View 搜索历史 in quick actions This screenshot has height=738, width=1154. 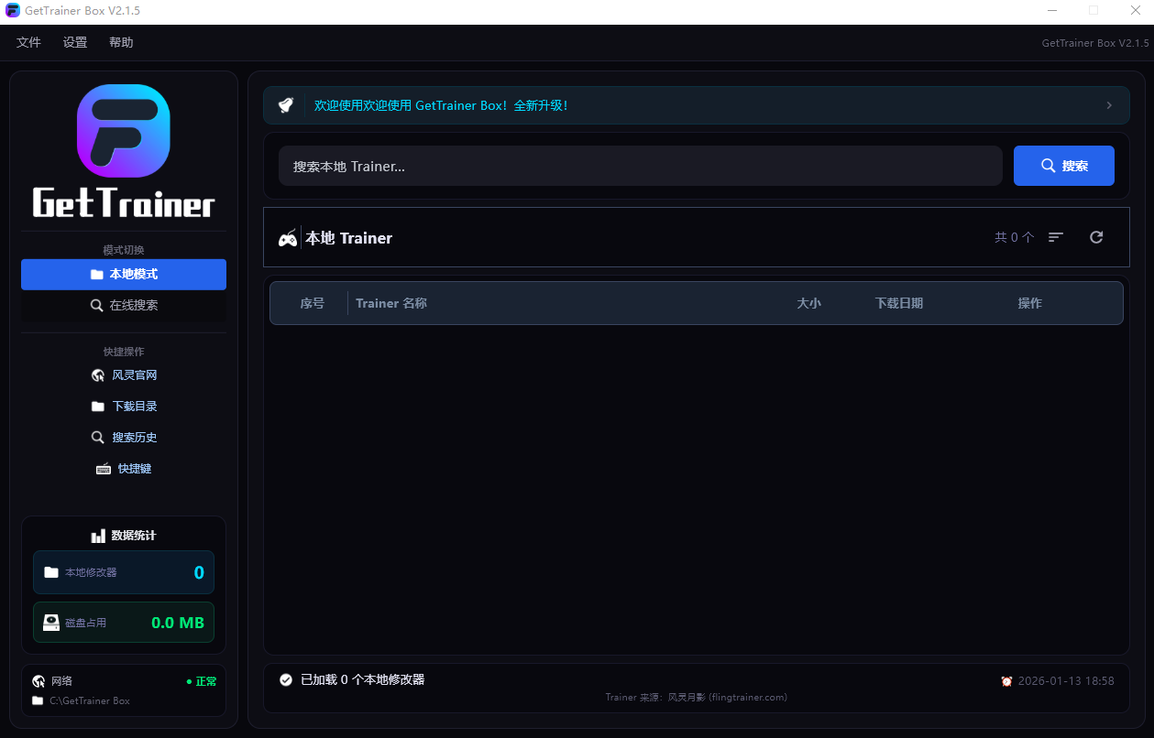tap(124, 438)
